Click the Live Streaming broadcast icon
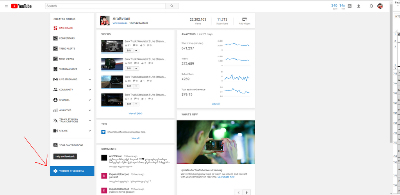Viewport: 400px width, 195px height. 55,80
